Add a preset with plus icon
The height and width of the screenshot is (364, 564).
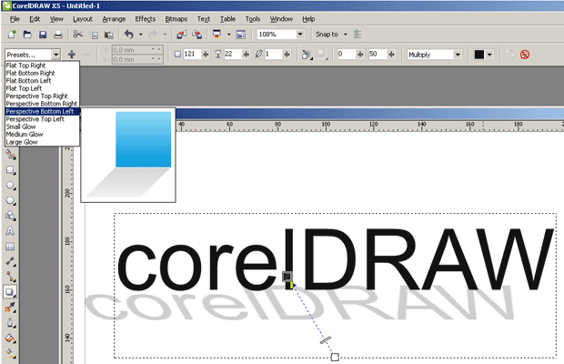(72, 55)
